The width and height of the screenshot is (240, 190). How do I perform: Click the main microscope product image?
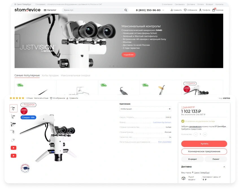point(49,138)
